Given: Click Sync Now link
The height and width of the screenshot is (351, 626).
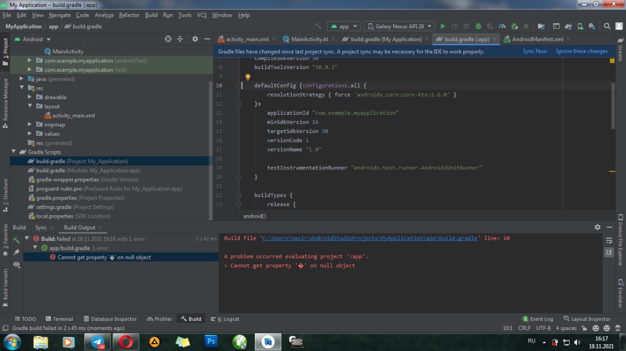Looking at the screenshot, I should click(x=535, y=51).
